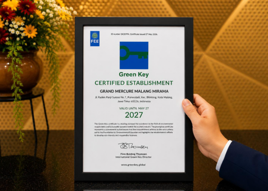Click the 'Jawa Timur 65126, Indonesia' line
Viewport: 268px width, 191px height.
tap(134, 101)
